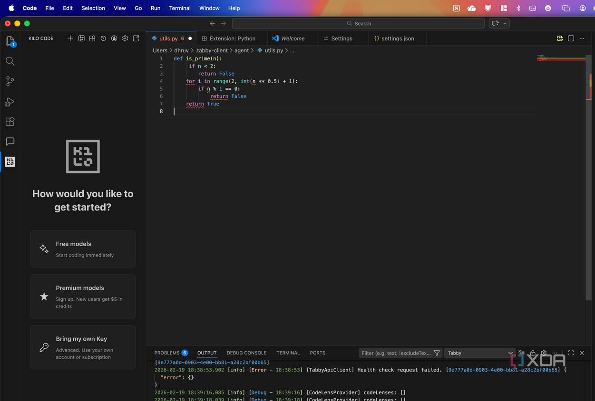Click Notion icon in macOS menu bar
The height and width of the screenshot is (401, 595).
pos(457,8)
